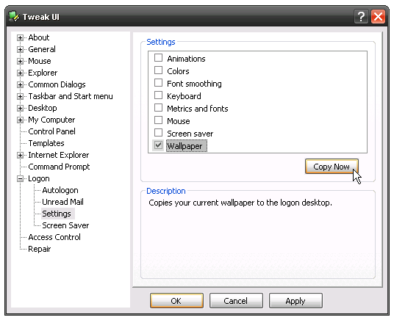This screenshot has width=394, height=320.
Task: Click the OK button
Action: (176, 301)
